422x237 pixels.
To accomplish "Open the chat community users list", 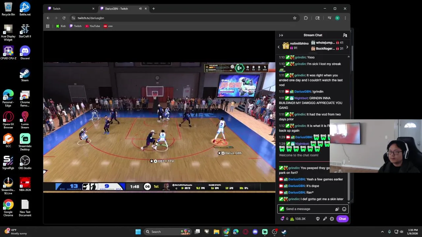I will coord(345,35).
